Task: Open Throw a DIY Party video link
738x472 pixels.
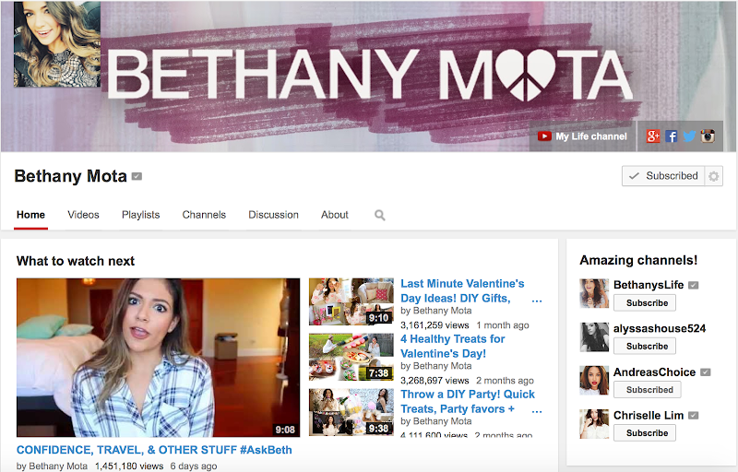Action: coord(468,402)
